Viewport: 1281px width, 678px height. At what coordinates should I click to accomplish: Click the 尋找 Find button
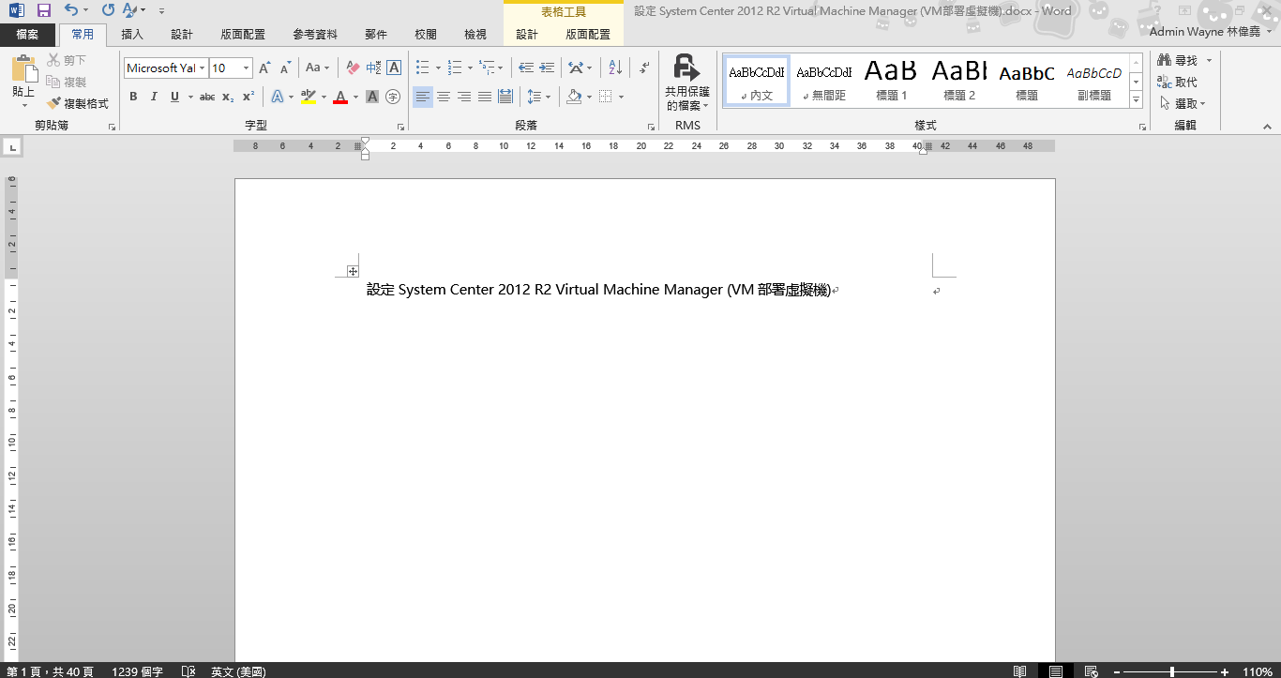(1179, 61)
